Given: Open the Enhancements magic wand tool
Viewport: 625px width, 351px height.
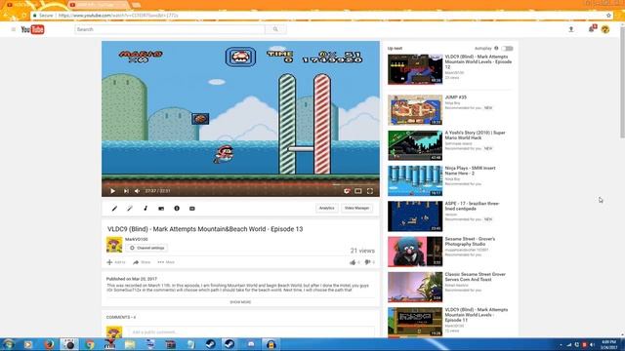Looking at the screenshot, I should (x=130, y=208).
